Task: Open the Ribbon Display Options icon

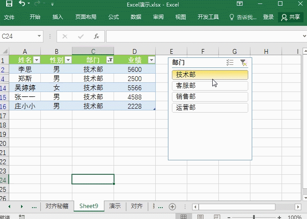Action: pyautogui.click(x=251, y=4)
